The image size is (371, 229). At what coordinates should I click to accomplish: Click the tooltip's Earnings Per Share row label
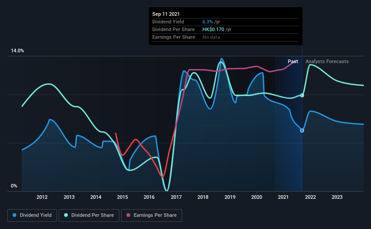174,37
